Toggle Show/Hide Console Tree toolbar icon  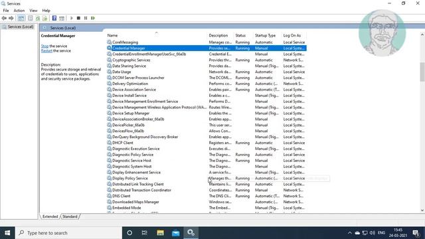pyautogui.click(x=21, y=18)
